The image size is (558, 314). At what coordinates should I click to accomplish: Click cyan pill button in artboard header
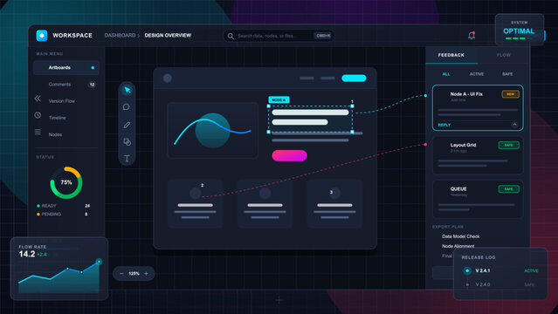pyautogui.click(x=354, y=78)
